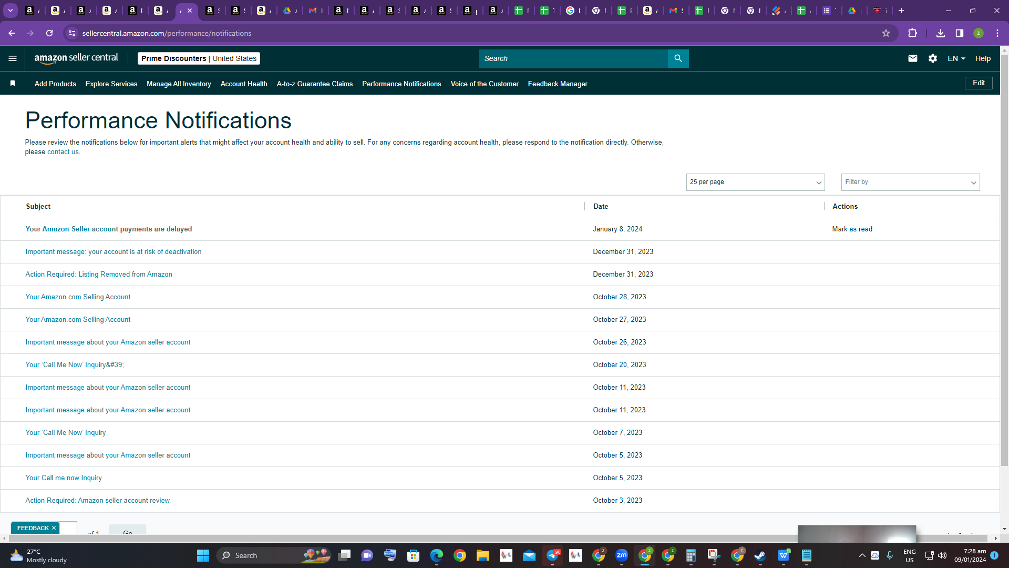This screenshot has width=1009, height=568.
Task: Open Add Products in the navigation bar
Action: 55,84
